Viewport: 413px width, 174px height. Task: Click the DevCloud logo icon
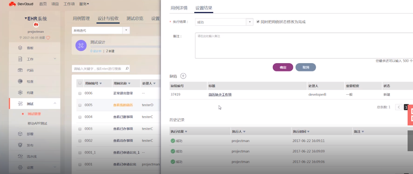[x=12, y=4]
